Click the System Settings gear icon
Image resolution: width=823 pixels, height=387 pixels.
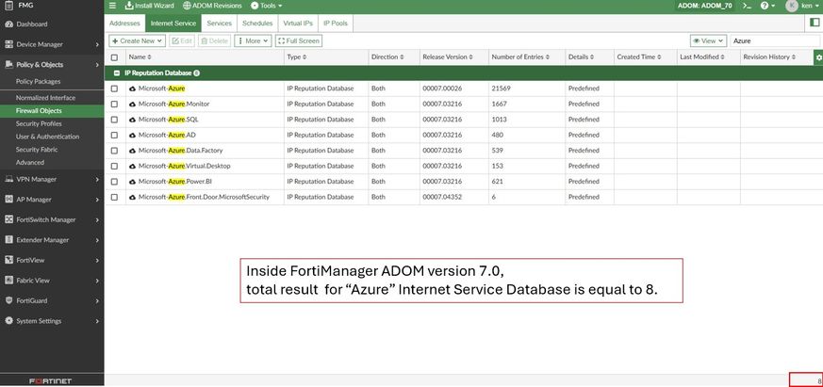click(x=8, y=321)
